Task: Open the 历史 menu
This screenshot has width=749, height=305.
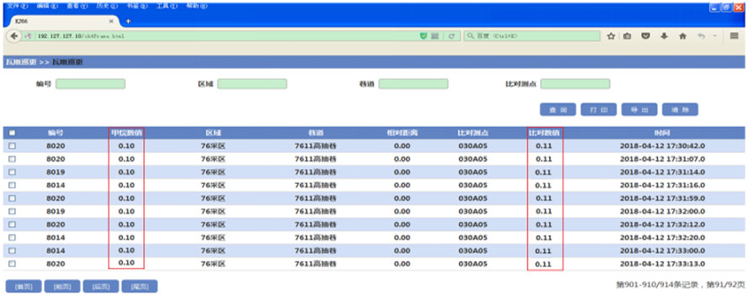Action: pos(106,7)
